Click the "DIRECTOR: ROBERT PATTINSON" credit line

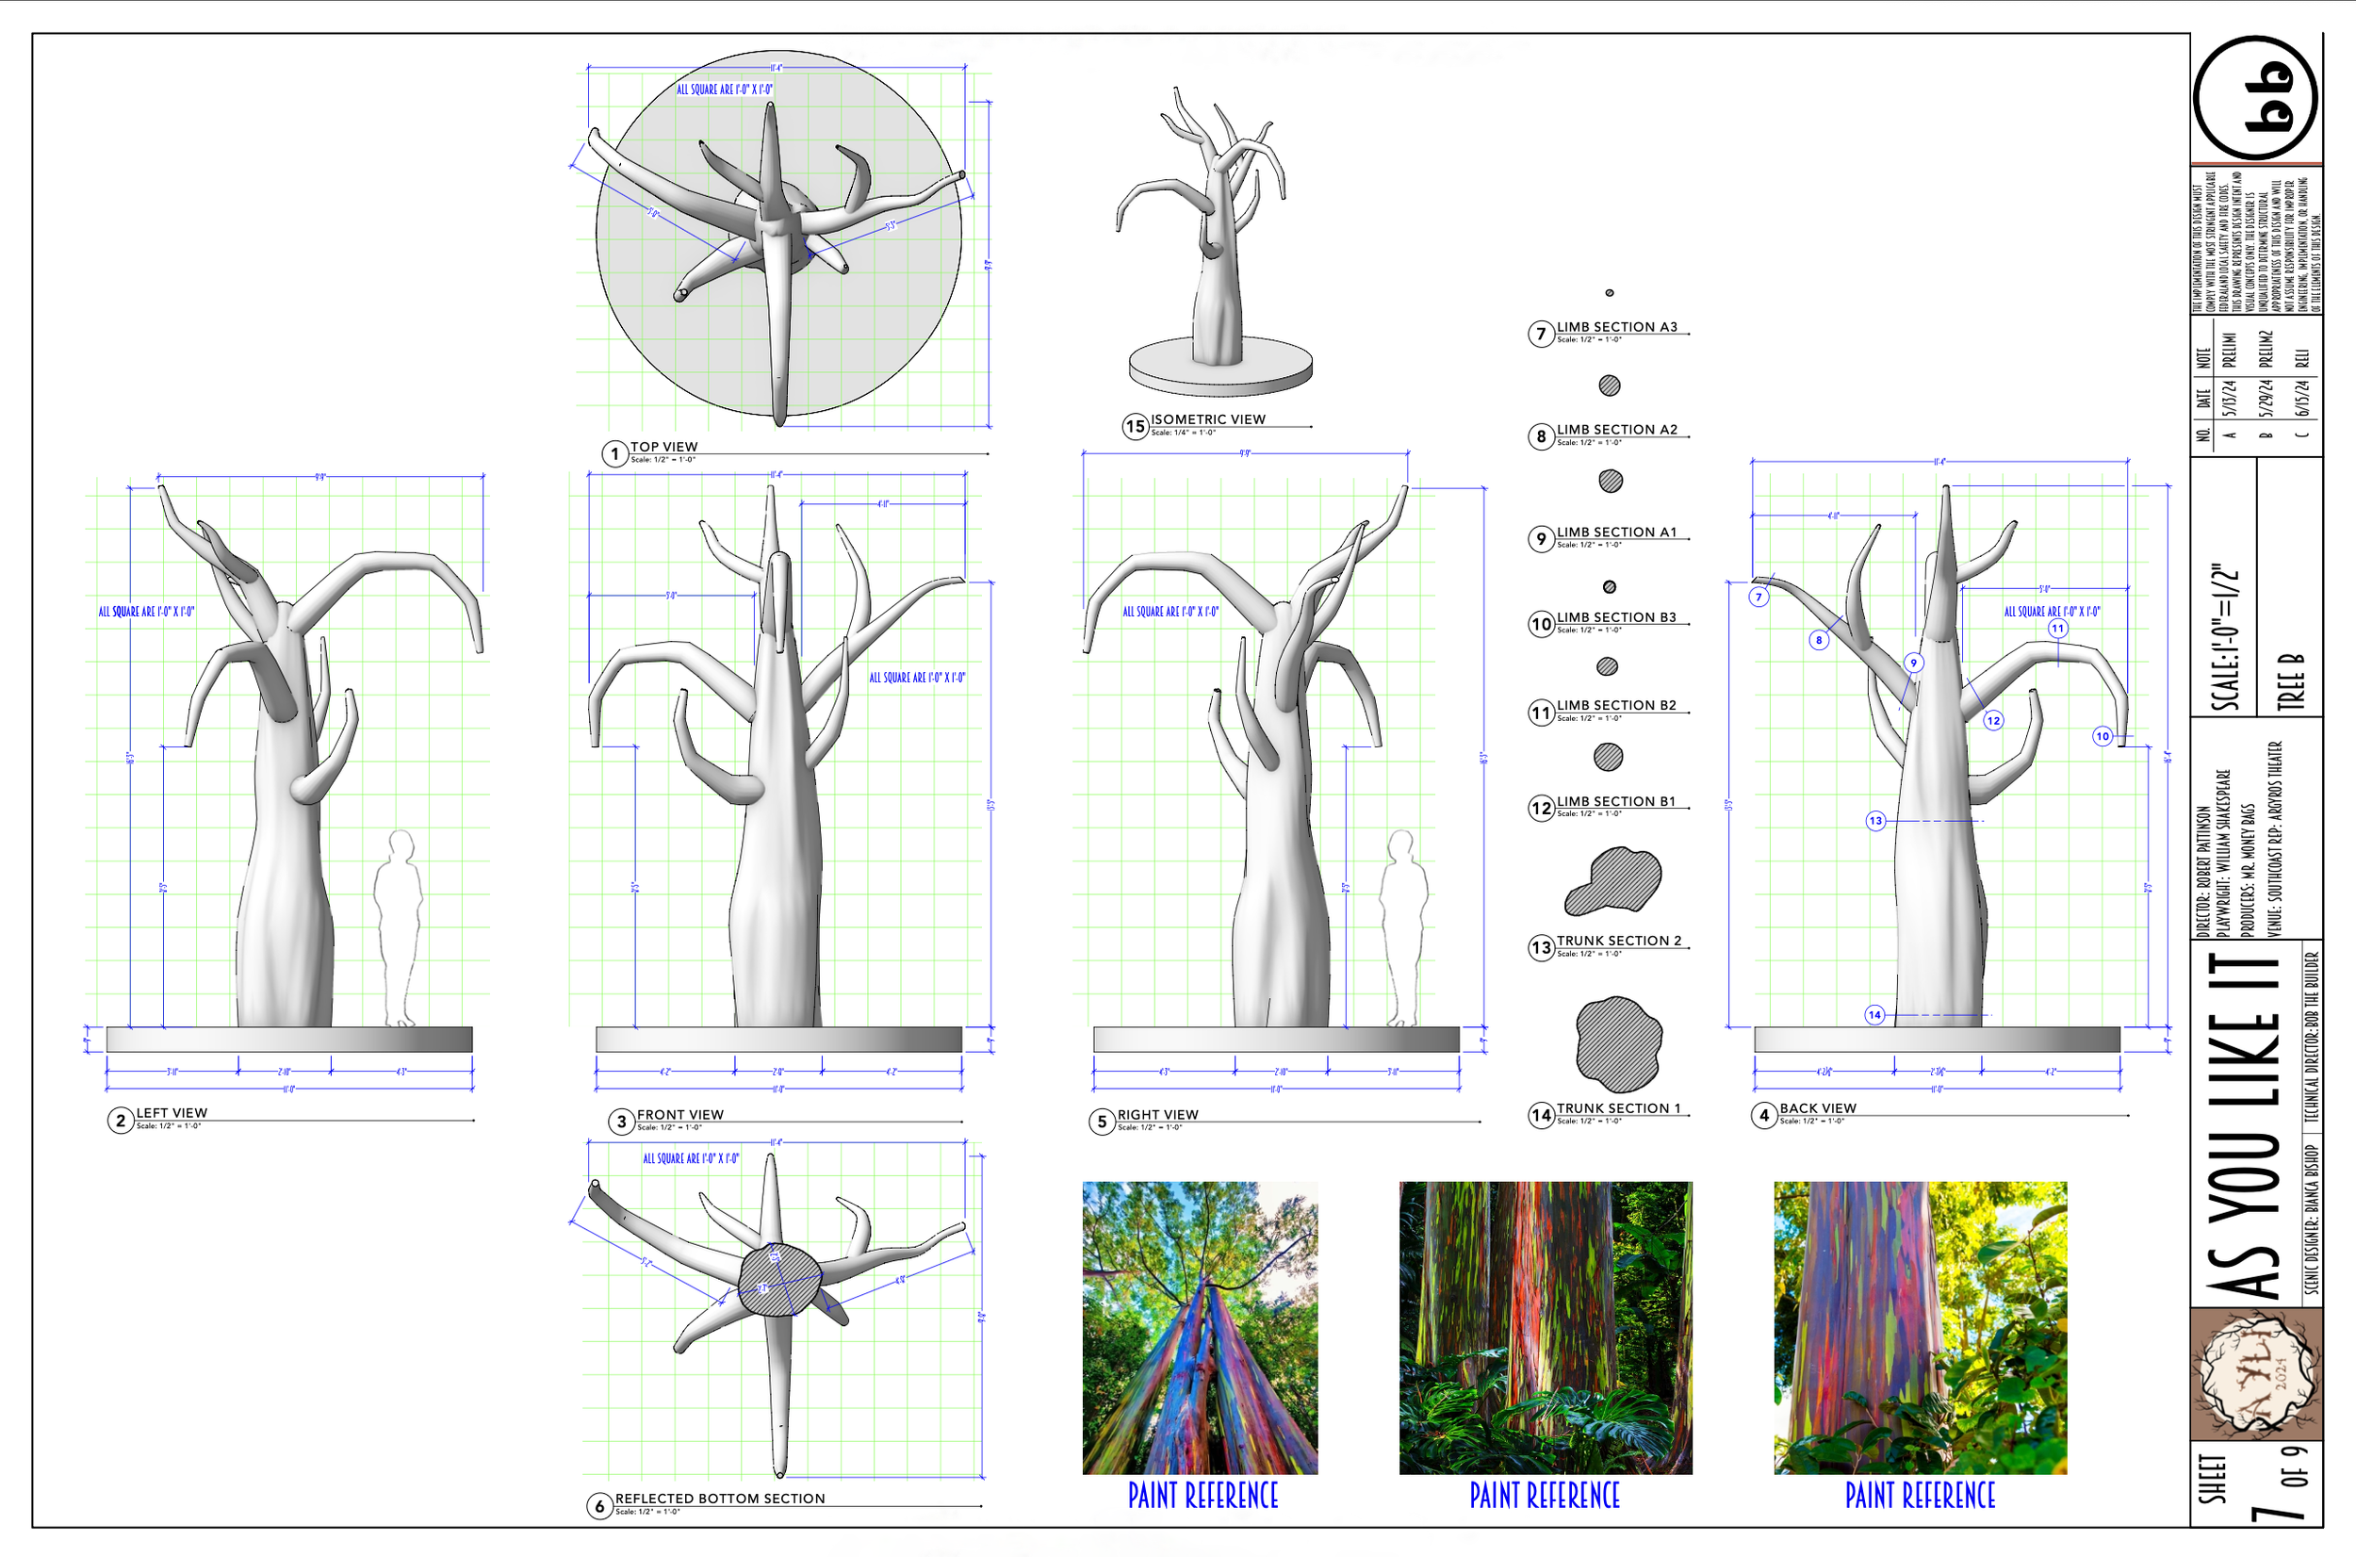2203,872
